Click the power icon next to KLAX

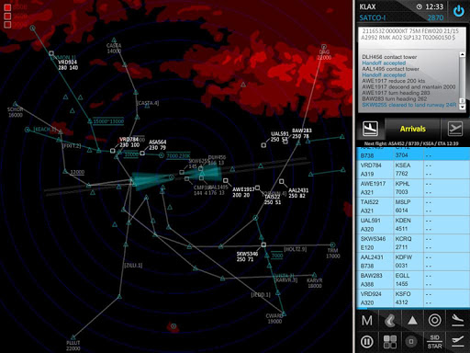point(458,11)
